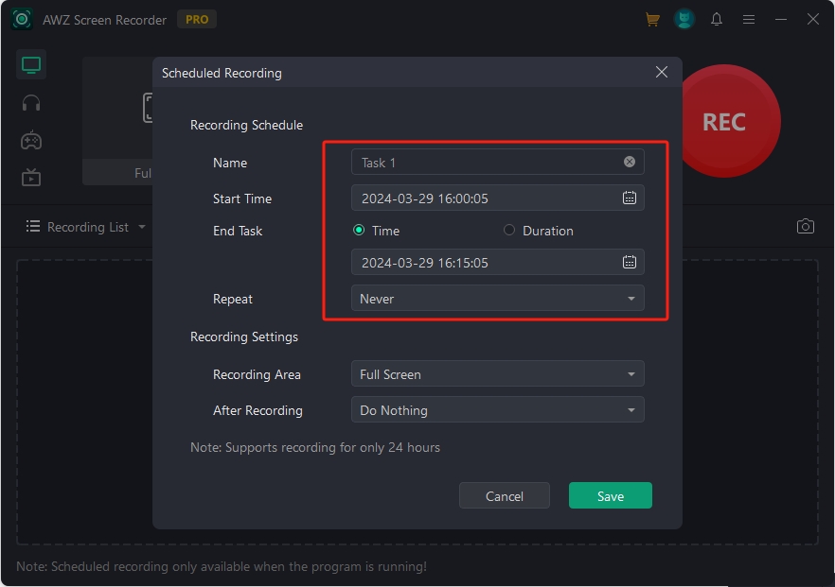835x587 pixels.
Task: Click the Repeat label
Action: click(233, 299)
